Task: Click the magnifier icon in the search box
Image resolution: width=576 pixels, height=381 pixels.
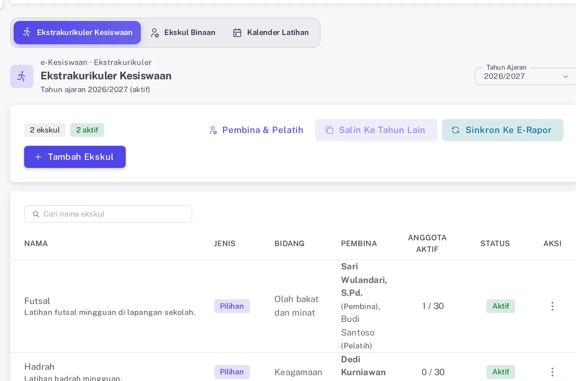Action: pyautogui.click(x=36, y=214)
